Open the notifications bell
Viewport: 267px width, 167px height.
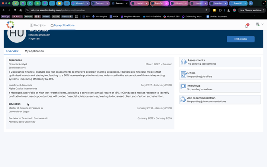click(x=247, y=26)
